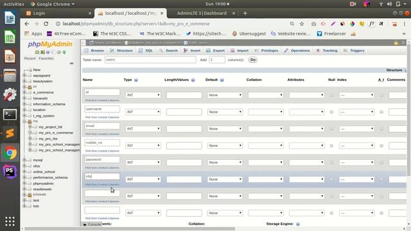
Task: Open my_pro_e_commerse database in tree
Action: point(56,133)
